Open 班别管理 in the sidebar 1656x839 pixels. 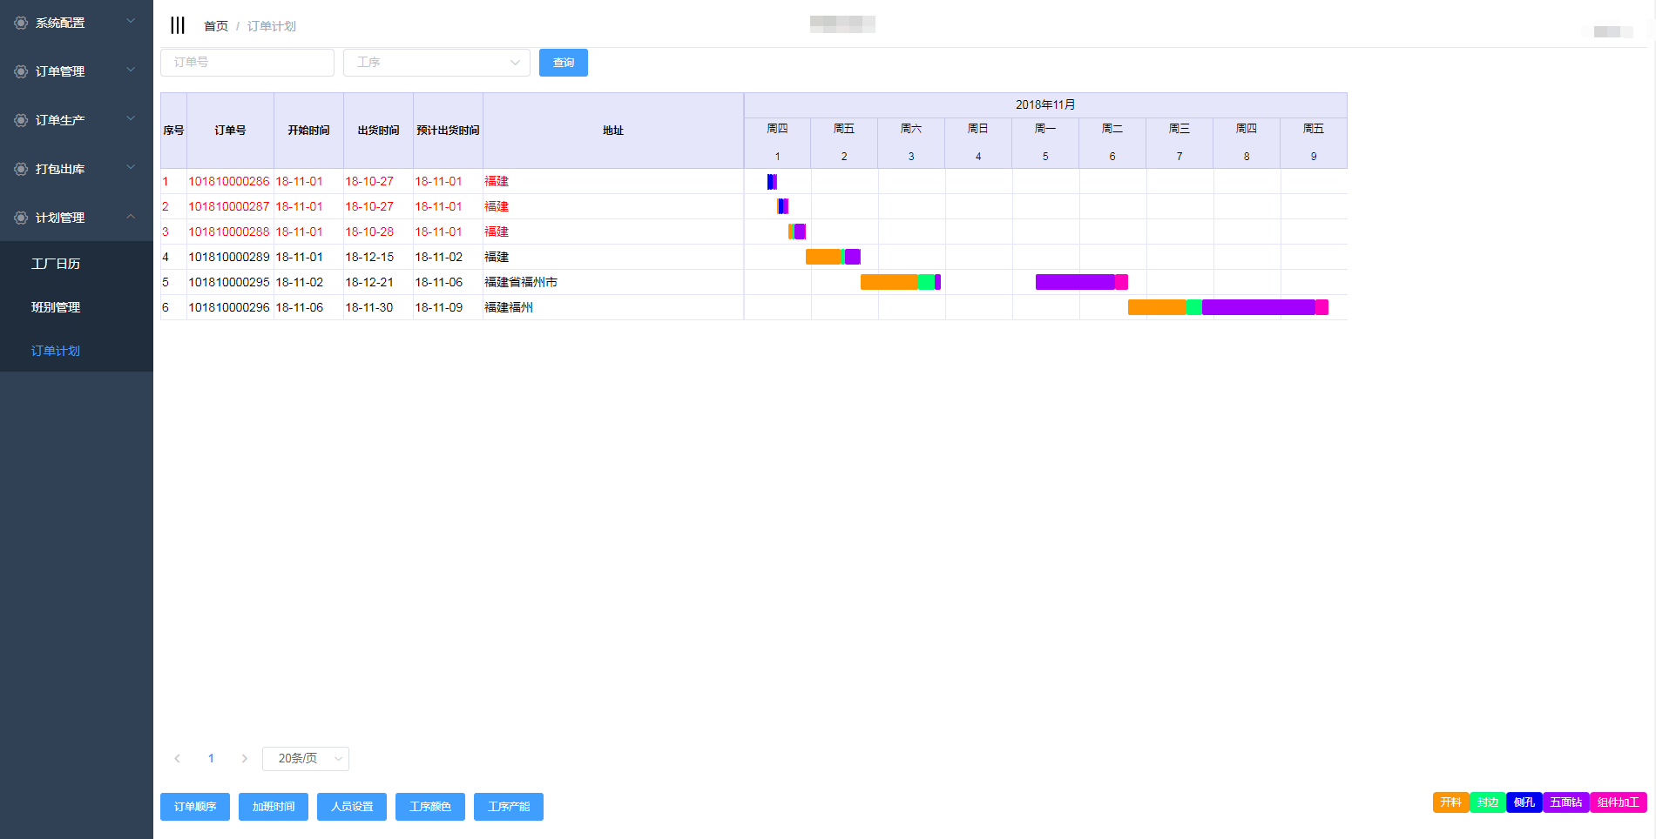(x=56, y=307)
